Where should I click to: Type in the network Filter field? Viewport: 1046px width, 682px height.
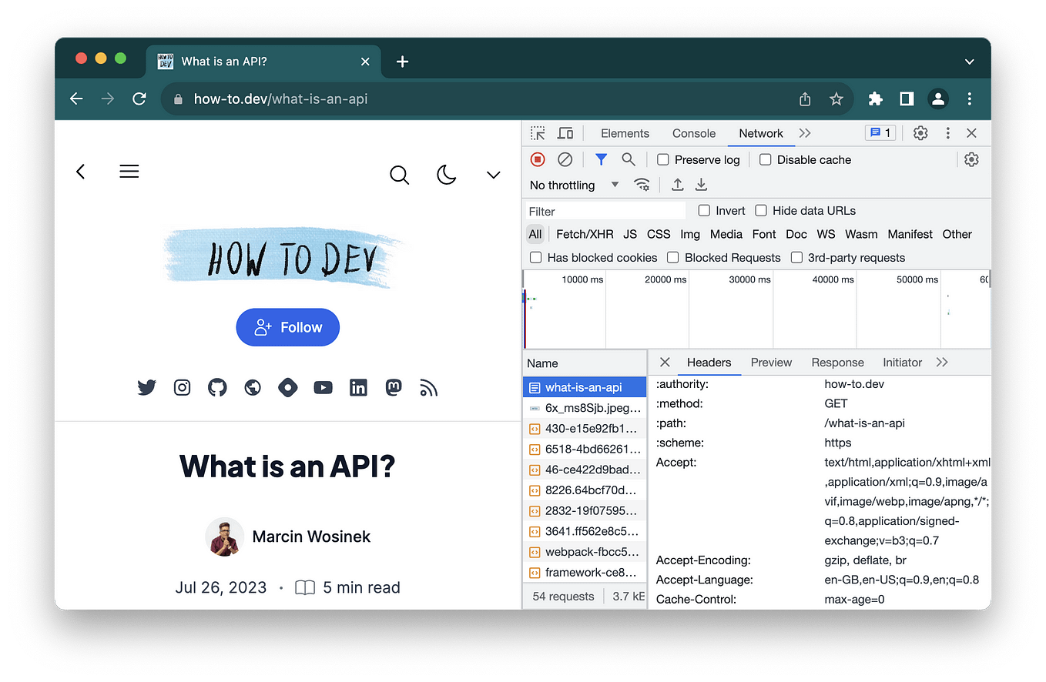(x=605, y=210)
